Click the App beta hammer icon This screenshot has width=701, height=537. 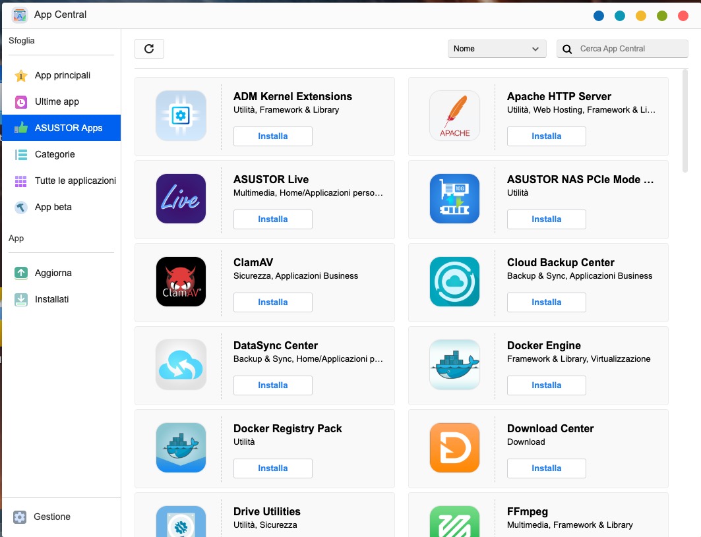point(20,208)
